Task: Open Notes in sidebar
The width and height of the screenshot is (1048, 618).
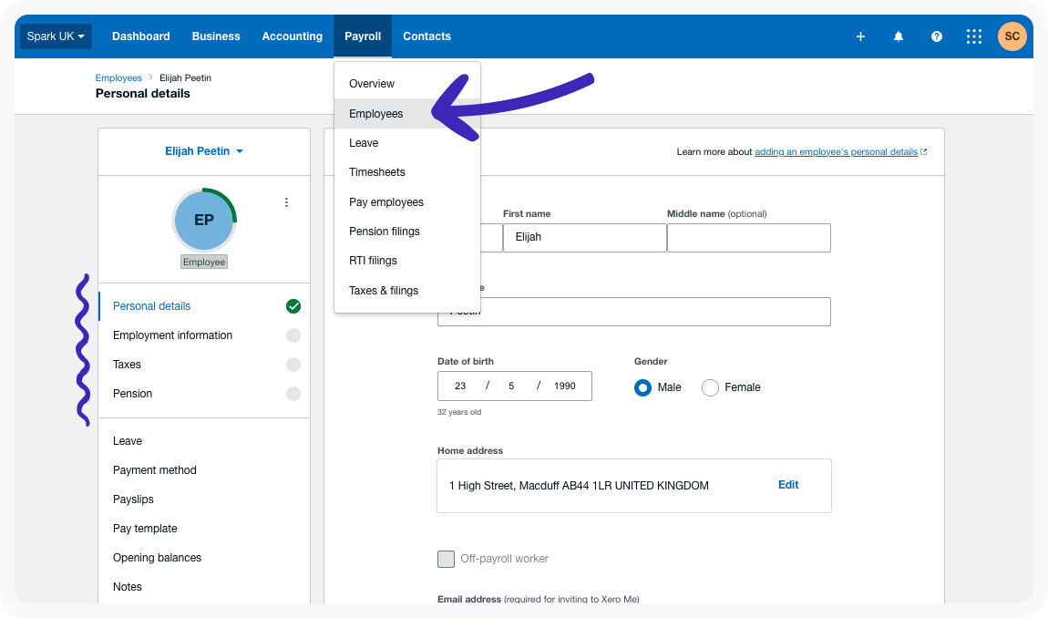Action: 204,587
